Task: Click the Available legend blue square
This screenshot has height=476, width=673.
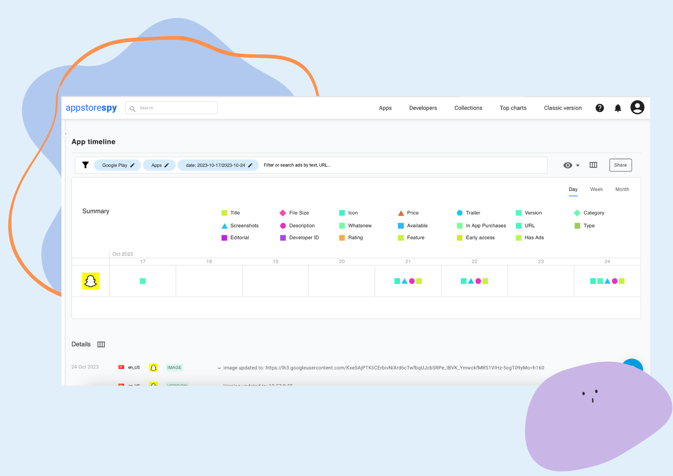Action: point(401,226)
